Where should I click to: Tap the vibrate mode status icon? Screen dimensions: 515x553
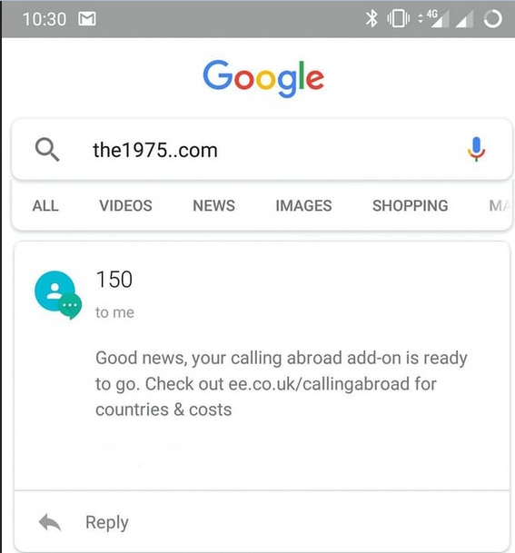(398, 18)
